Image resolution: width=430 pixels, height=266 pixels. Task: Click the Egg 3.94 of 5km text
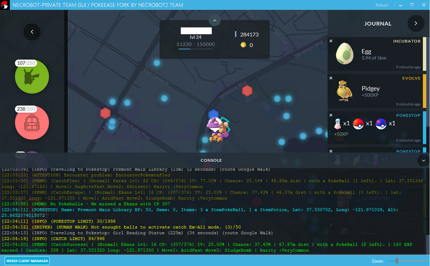(x=374, y=58)
